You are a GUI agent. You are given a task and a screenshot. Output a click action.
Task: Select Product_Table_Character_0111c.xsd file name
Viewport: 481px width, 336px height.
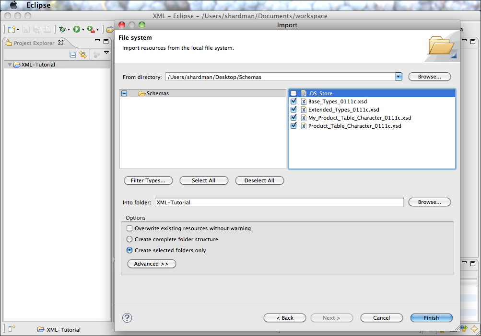point(354,126)
